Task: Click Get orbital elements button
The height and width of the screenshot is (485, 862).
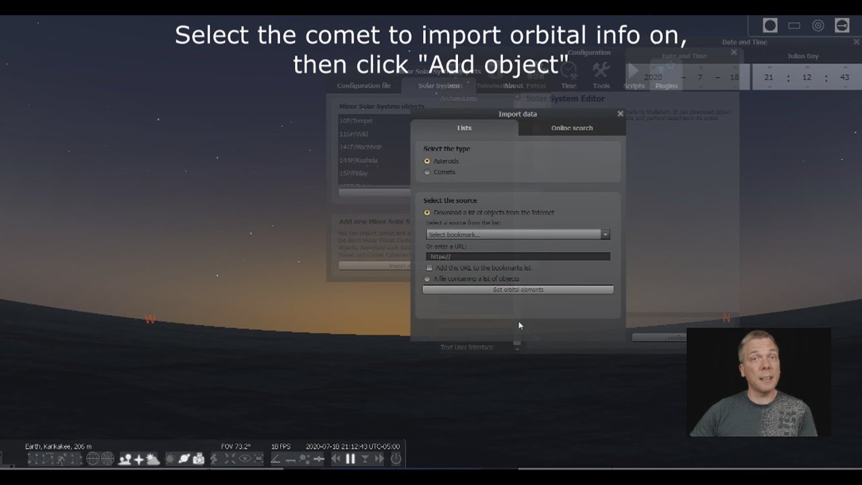Action: pyautogui.click(x=518, y=290)
